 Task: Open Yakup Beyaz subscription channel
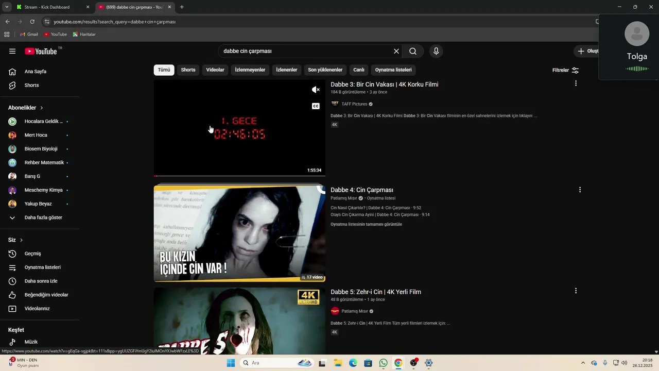(39, 204)
